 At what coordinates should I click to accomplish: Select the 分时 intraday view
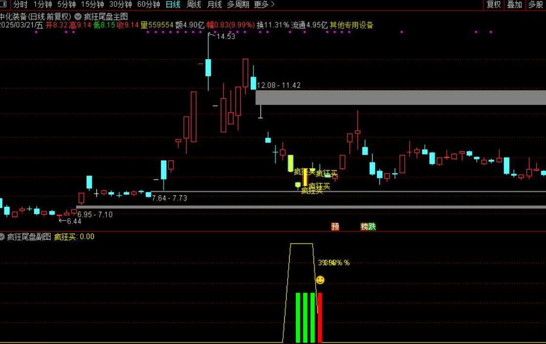click(21, 4)
